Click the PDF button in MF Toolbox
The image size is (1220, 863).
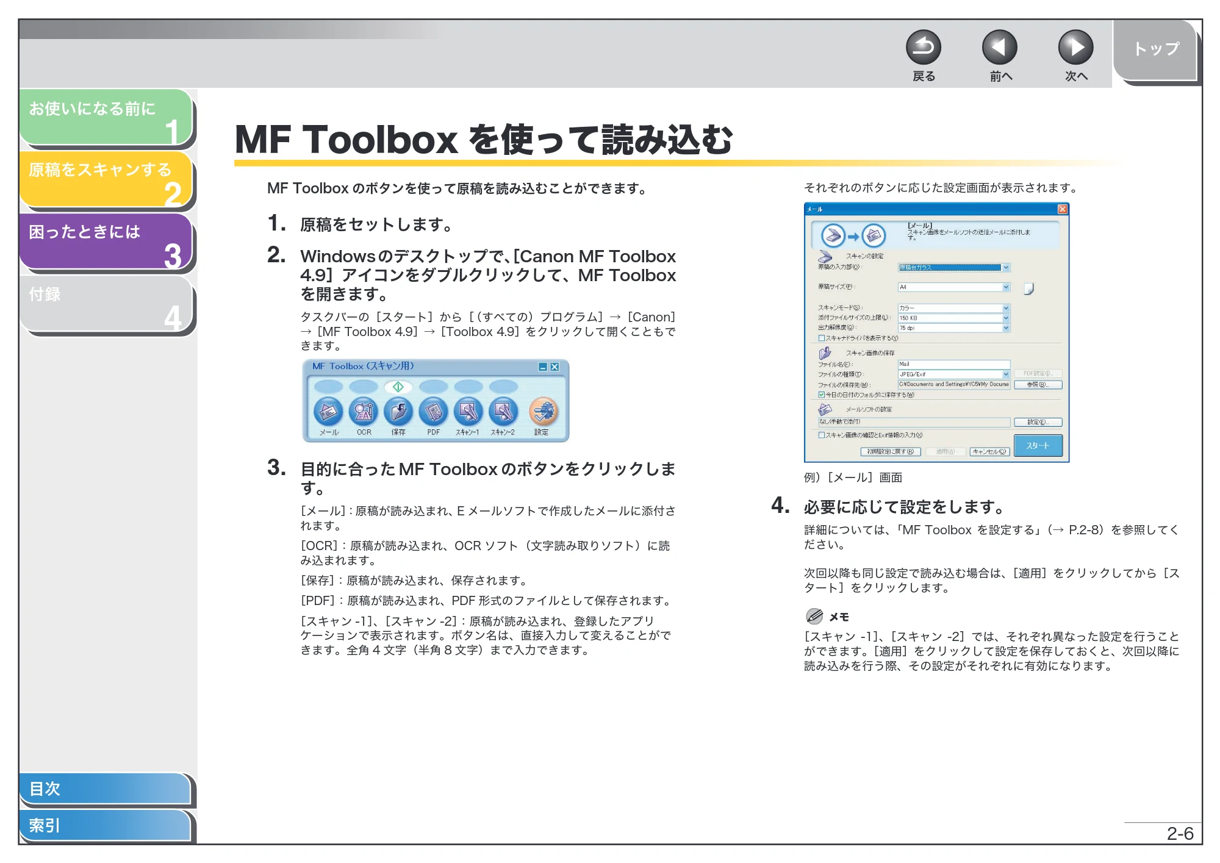pos(433,412)
